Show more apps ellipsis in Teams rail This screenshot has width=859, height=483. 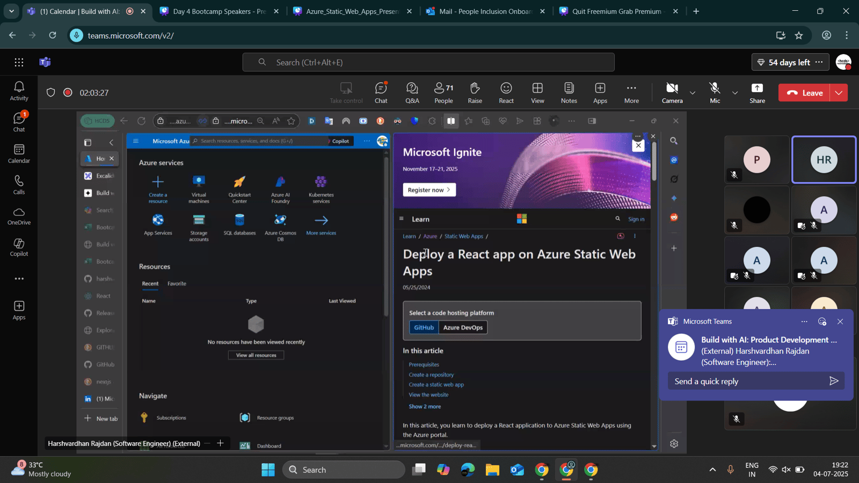(19, 279)
